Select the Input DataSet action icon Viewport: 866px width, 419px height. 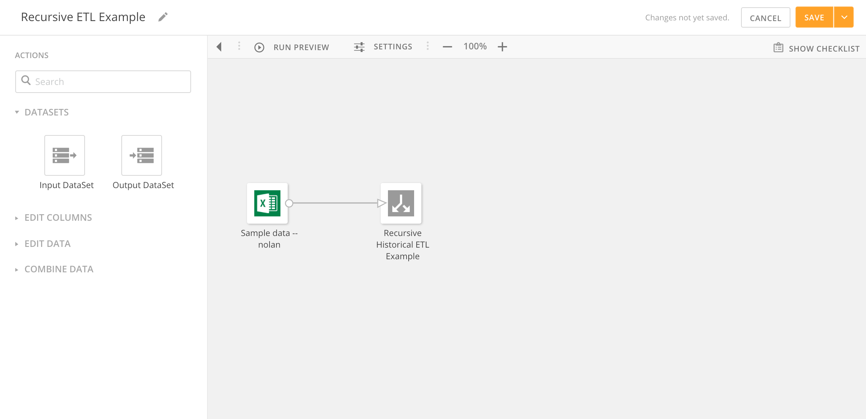coord(65,155)
